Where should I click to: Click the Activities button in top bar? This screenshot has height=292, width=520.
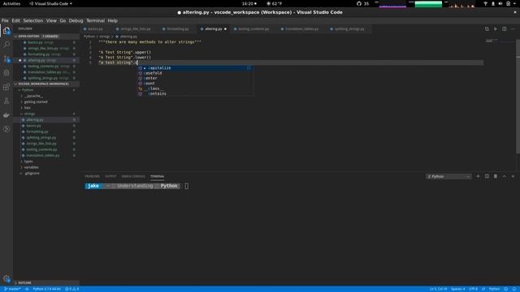tap(11, 3)
